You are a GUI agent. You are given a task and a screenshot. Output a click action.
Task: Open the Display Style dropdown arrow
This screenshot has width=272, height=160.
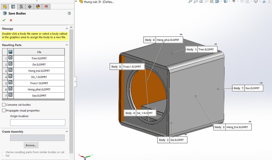coord(229,2)
